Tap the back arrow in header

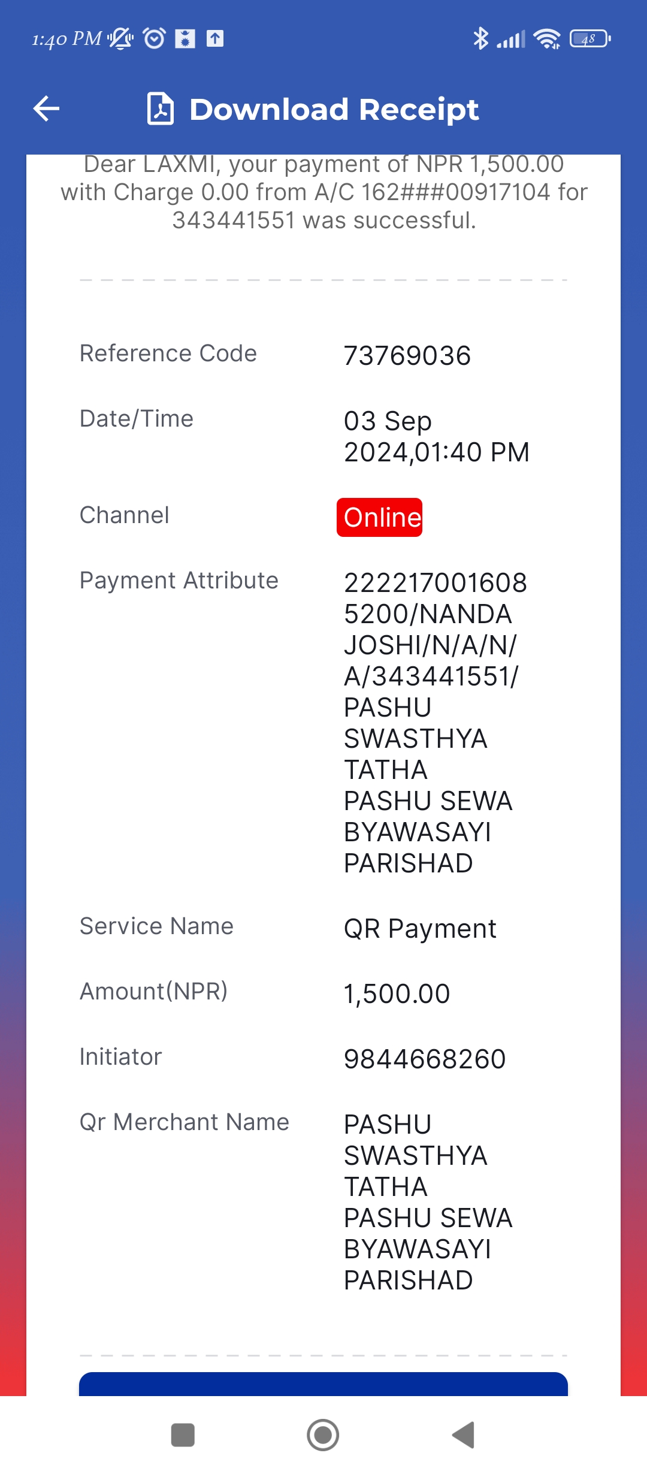46,108
